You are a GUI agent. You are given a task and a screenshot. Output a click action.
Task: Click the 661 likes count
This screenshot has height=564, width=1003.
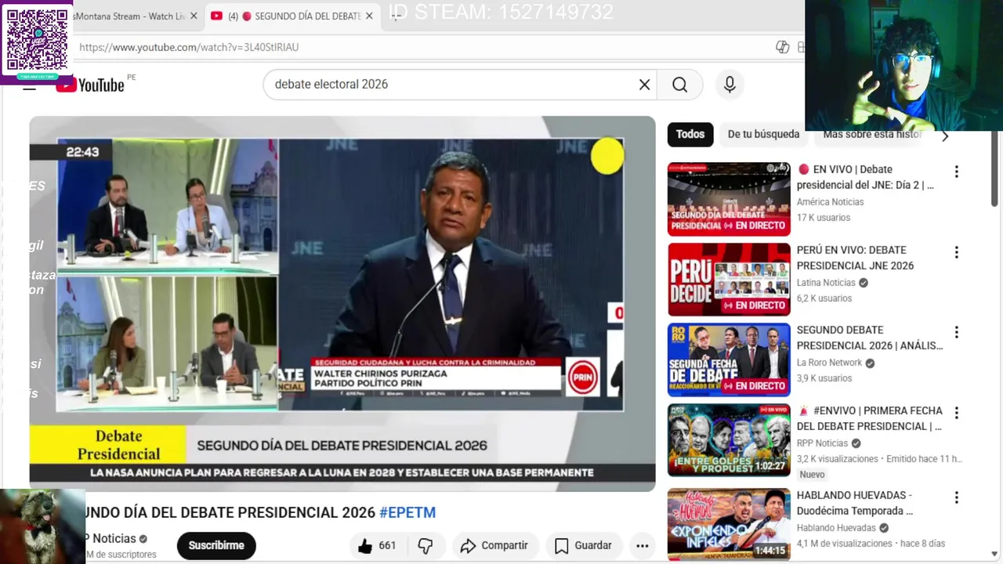(387, 546)
